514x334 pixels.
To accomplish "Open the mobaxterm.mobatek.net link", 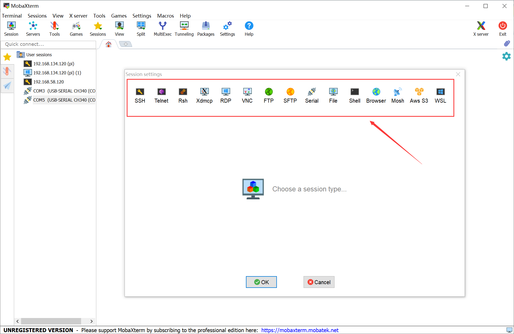I will pos(300,330).
